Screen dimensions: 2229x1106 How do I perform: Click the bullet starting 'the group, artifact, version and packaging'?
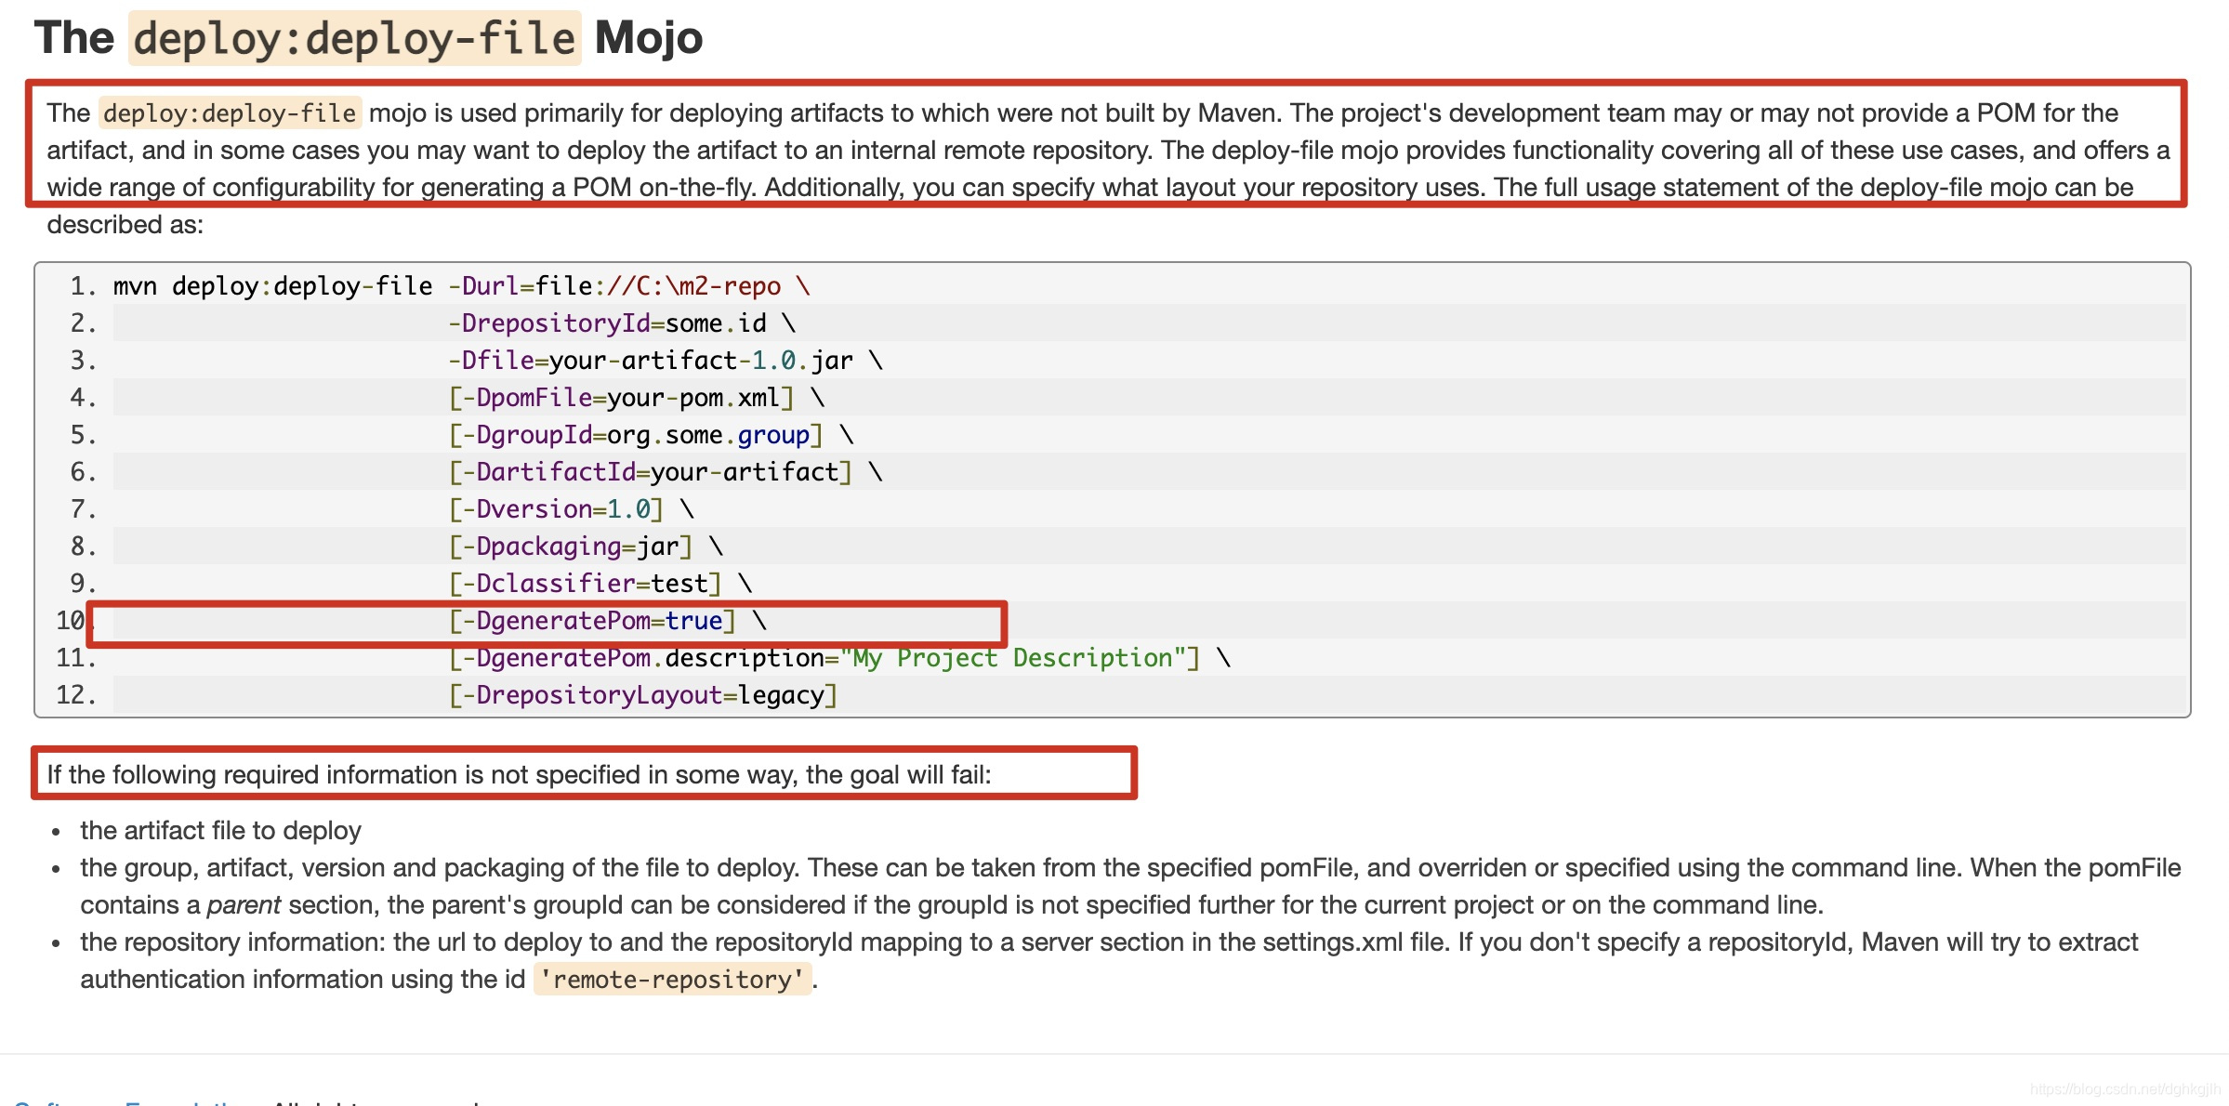1130,887
